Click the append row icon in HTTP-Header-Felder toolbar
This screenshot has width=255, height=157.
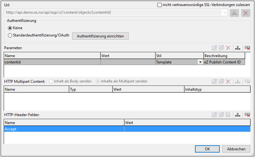215,115
